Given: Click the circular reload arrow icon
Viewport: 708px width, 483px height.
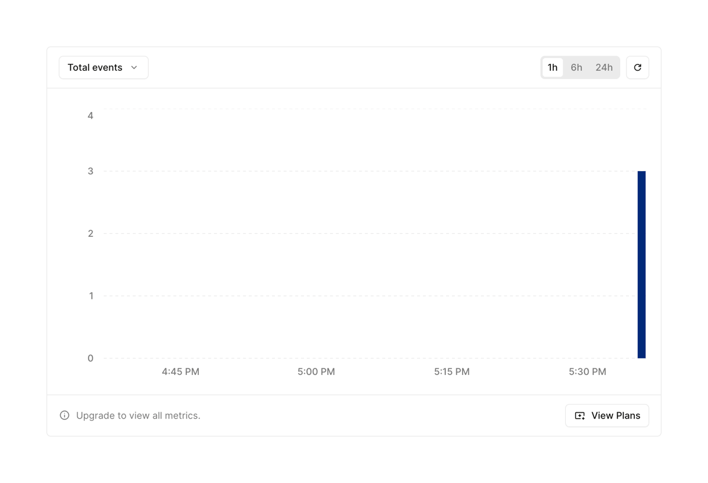Looking at the screenshot, I should click(x=637, y=67).
